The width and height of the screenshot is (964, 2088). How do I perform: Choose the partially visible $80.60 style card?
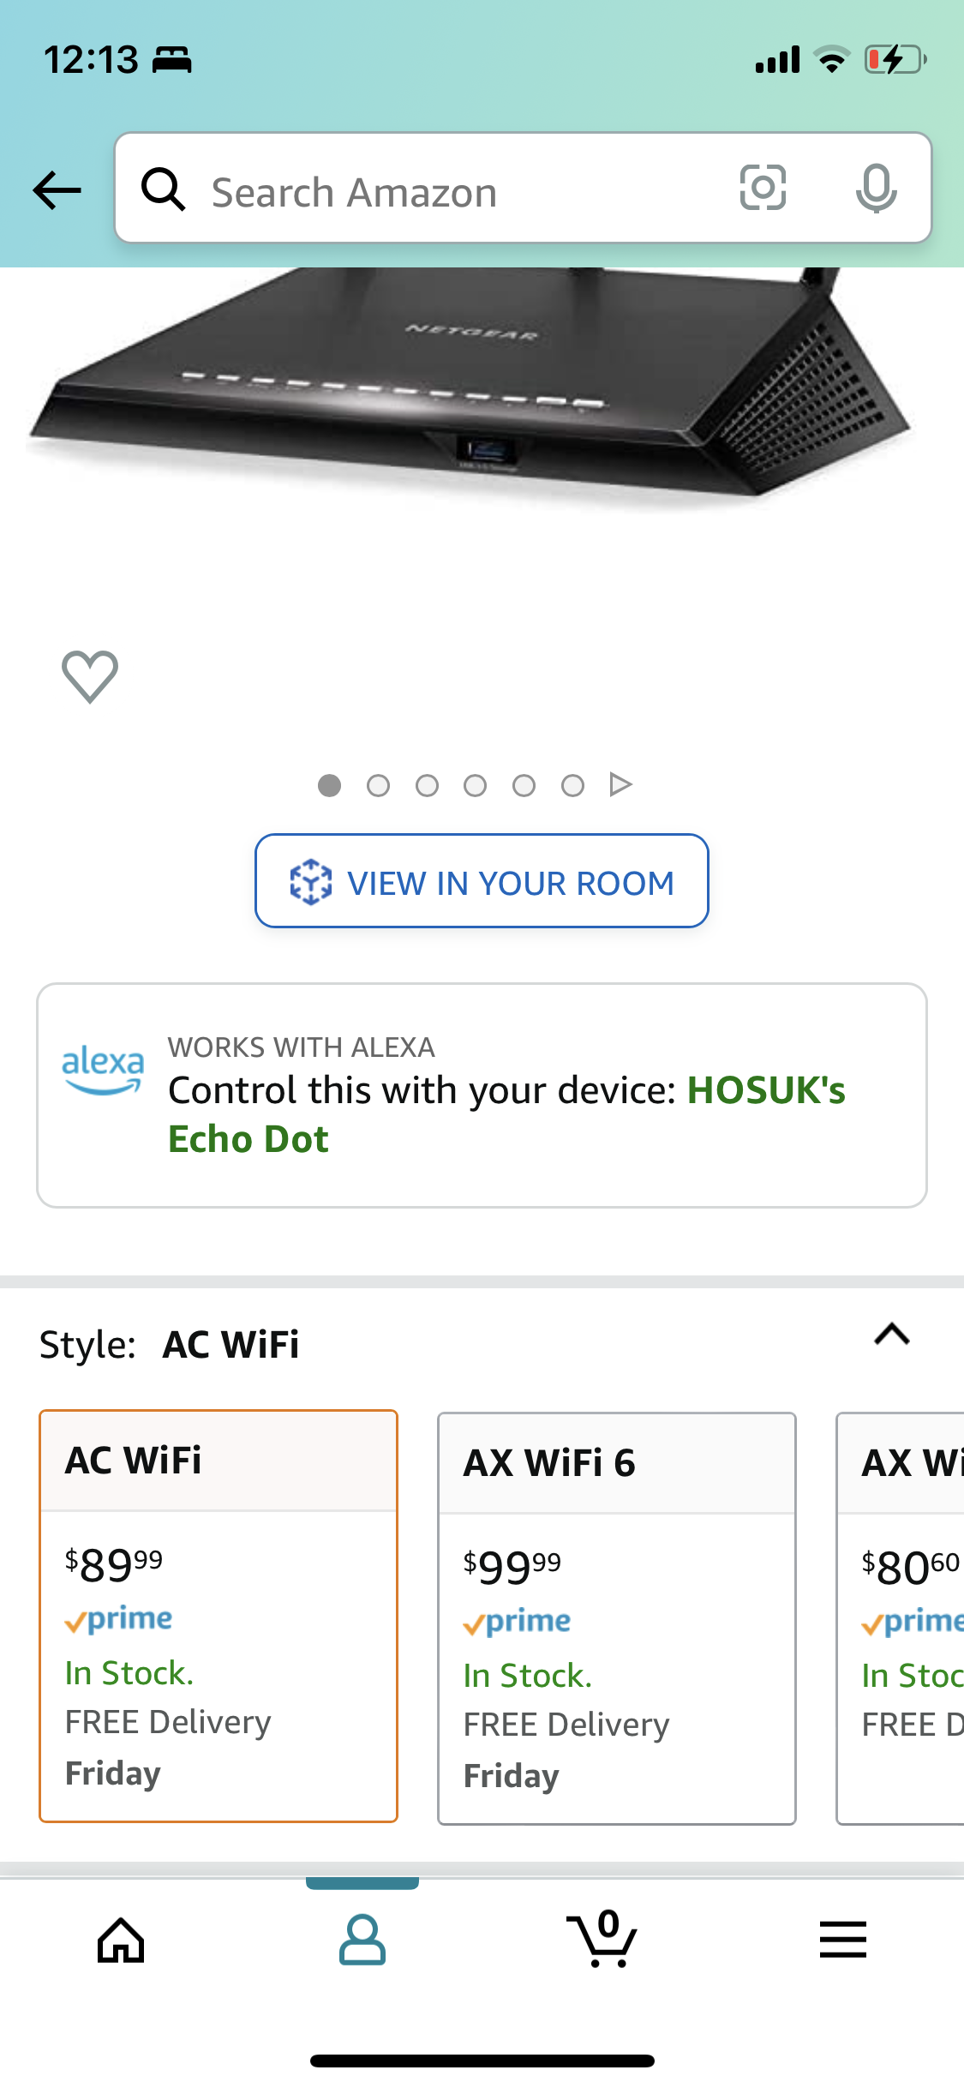coord(901,1618)
